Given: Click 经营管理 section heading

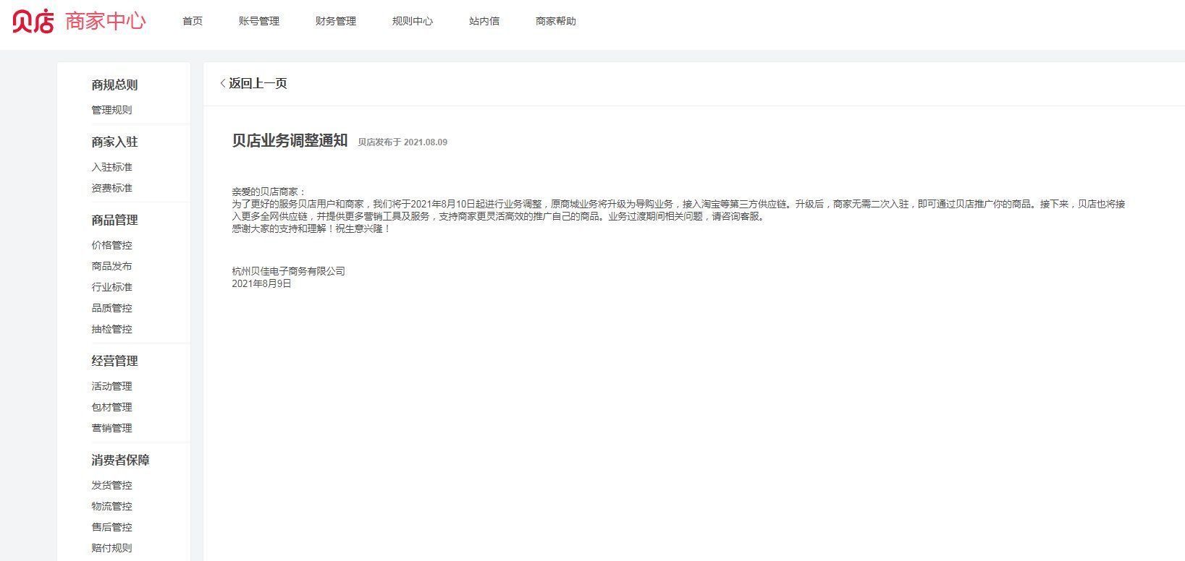Looking at the screenshot, I should [x=114, y=361].
